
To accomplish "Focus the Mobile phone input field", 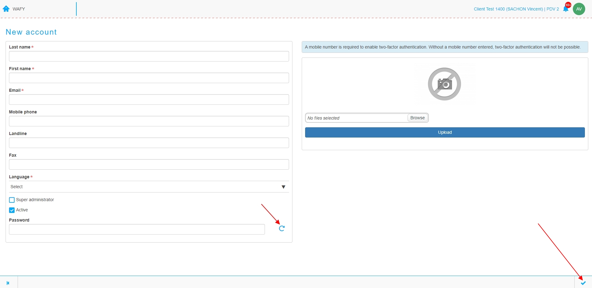I will (149, 121).
